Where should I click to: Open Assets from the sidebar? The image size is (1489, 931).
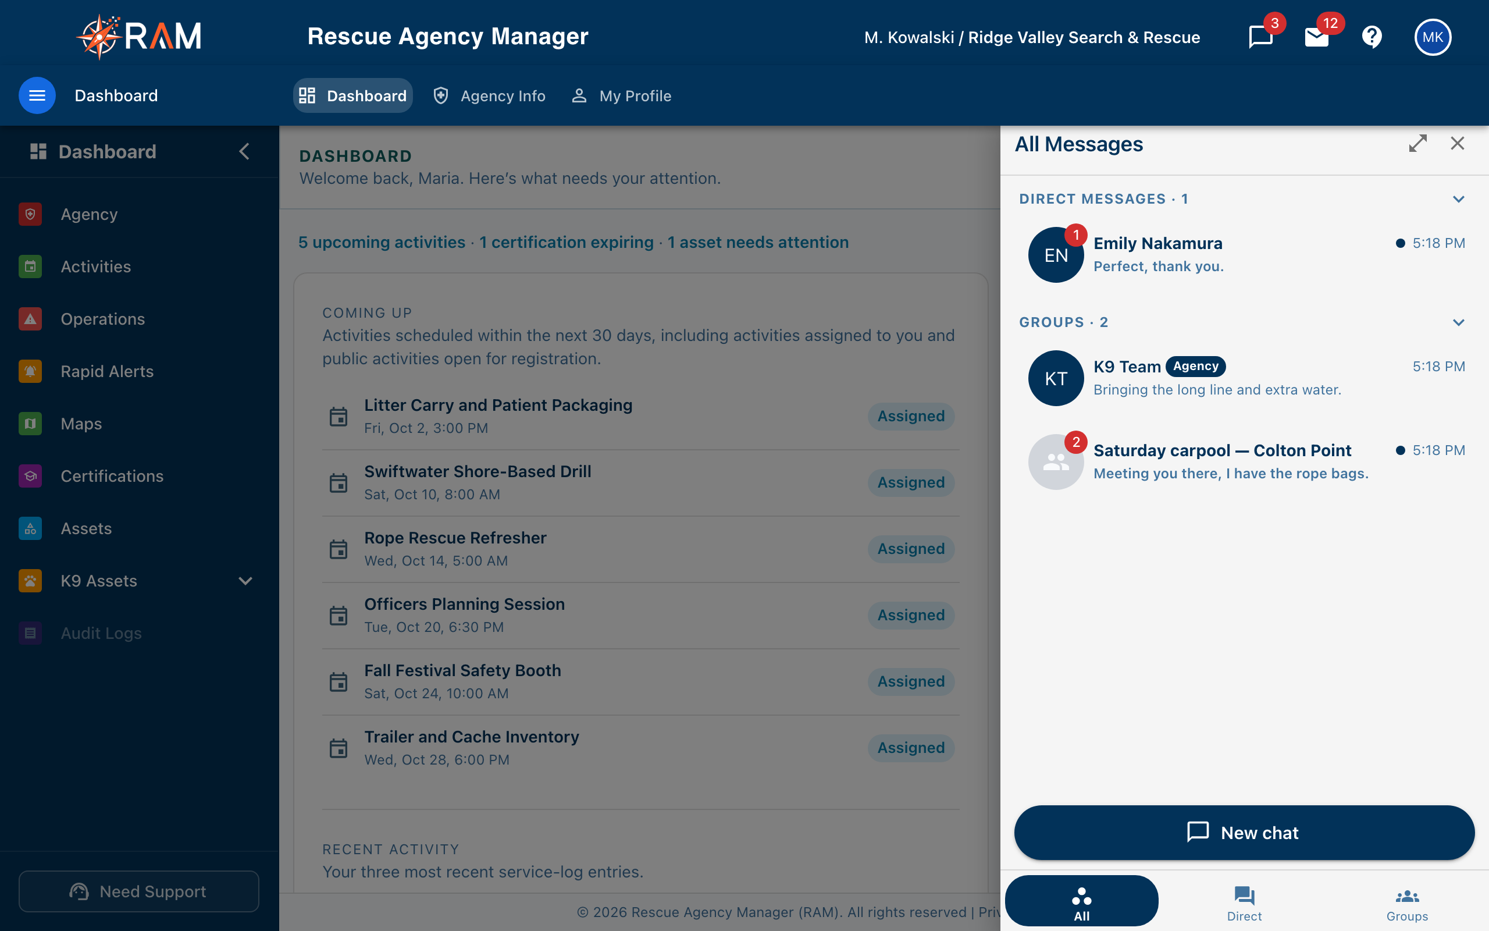tap(139, 528)
